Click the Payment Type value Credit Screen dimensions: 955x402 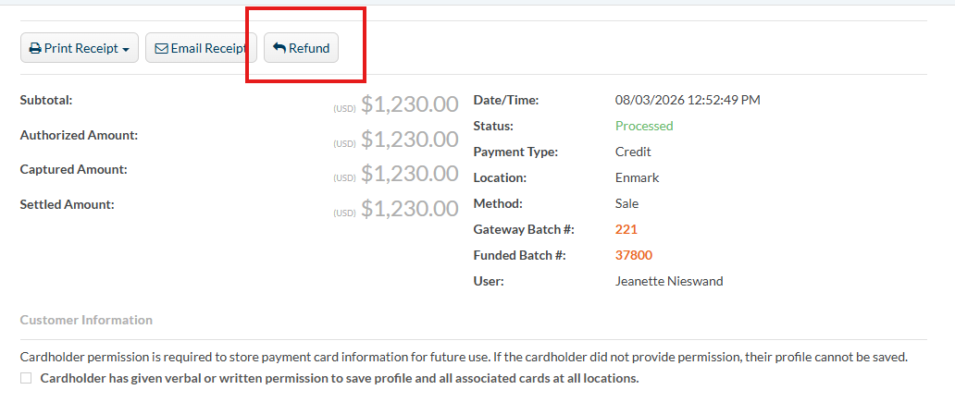coord(633,152)
